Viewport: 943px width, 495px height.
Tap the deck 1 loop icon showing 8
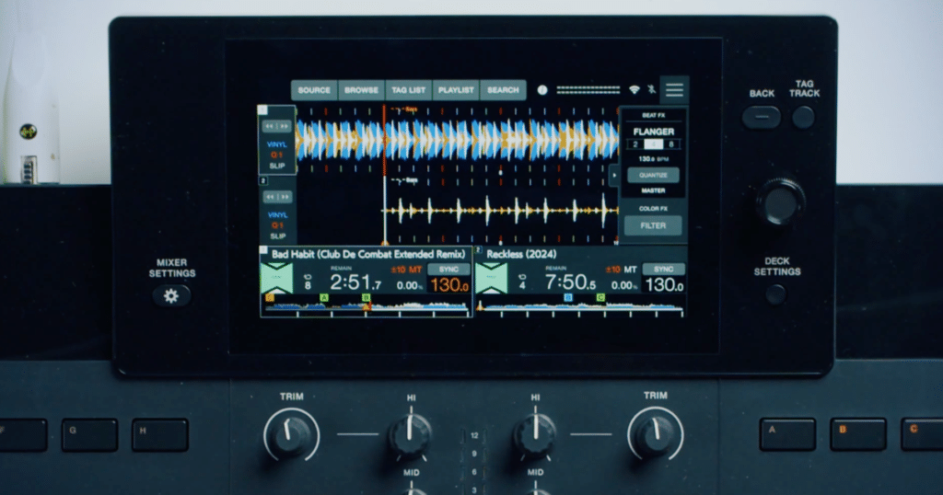coord(308,282)
